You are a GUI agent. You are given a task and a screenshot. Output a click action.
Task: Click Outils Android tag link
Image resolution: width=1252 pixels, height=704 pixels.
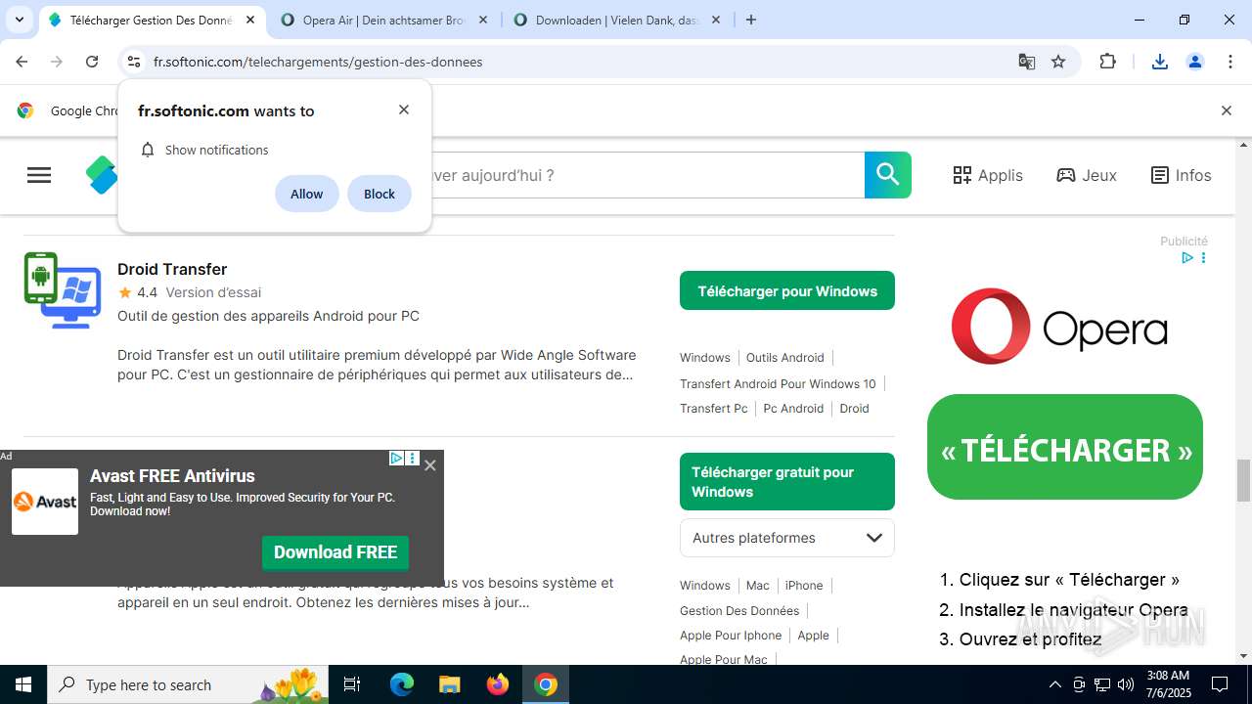(785, 358)
